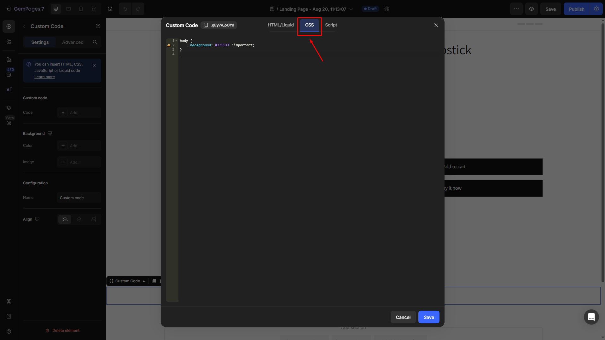Screen dimensions: 605x340
Task: Open the AI assistant sidebar icon
Action: pyautogui.click(x=9, y=89)
